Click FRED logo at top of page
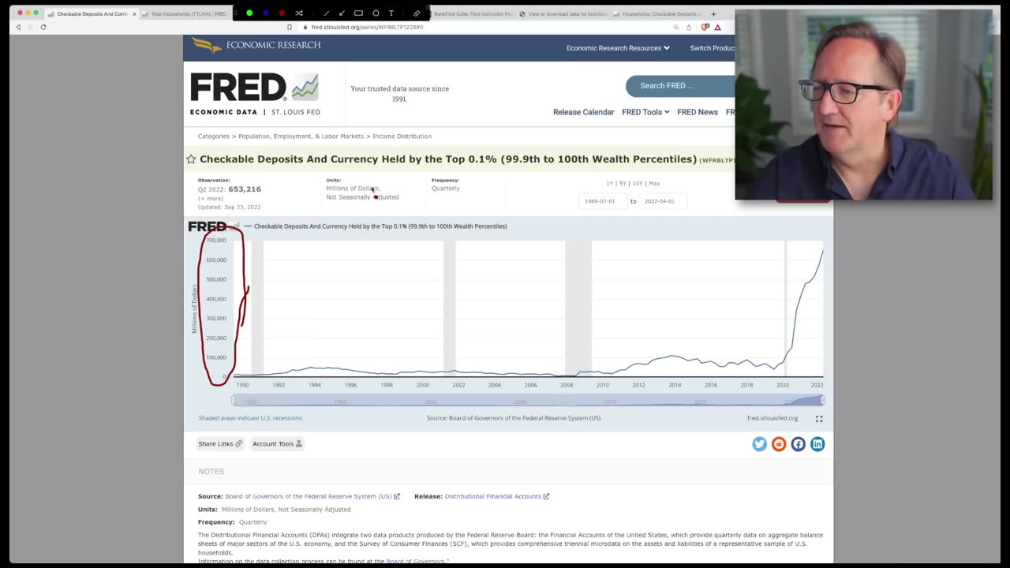This screenshot has height=568, width=1010. click(254, 94)
